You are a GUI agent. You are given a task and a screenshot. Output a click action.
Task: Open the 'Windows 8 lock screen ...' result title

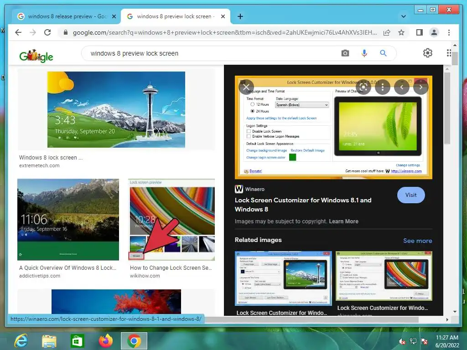pos(51,157)
